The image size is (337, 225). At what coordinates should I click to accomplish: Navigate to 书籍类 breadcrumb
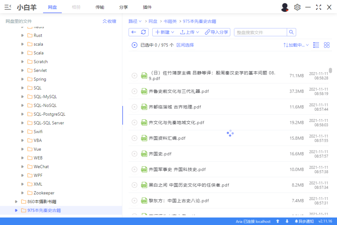pyautogui.click(x=170, y=21)
